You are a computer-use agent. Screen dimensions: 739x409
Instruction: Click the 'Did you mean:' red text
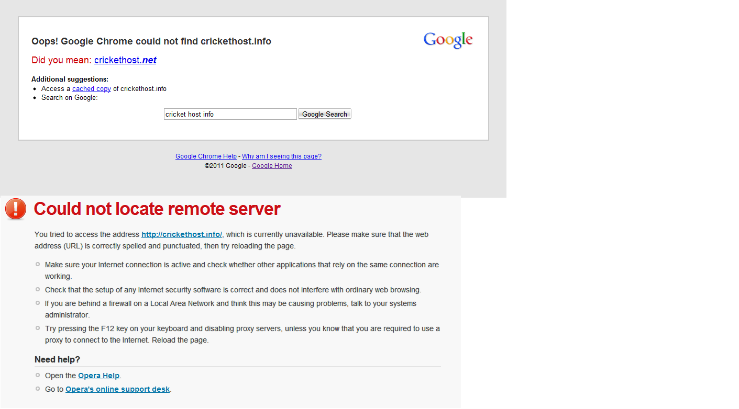[x=61, y=60]
